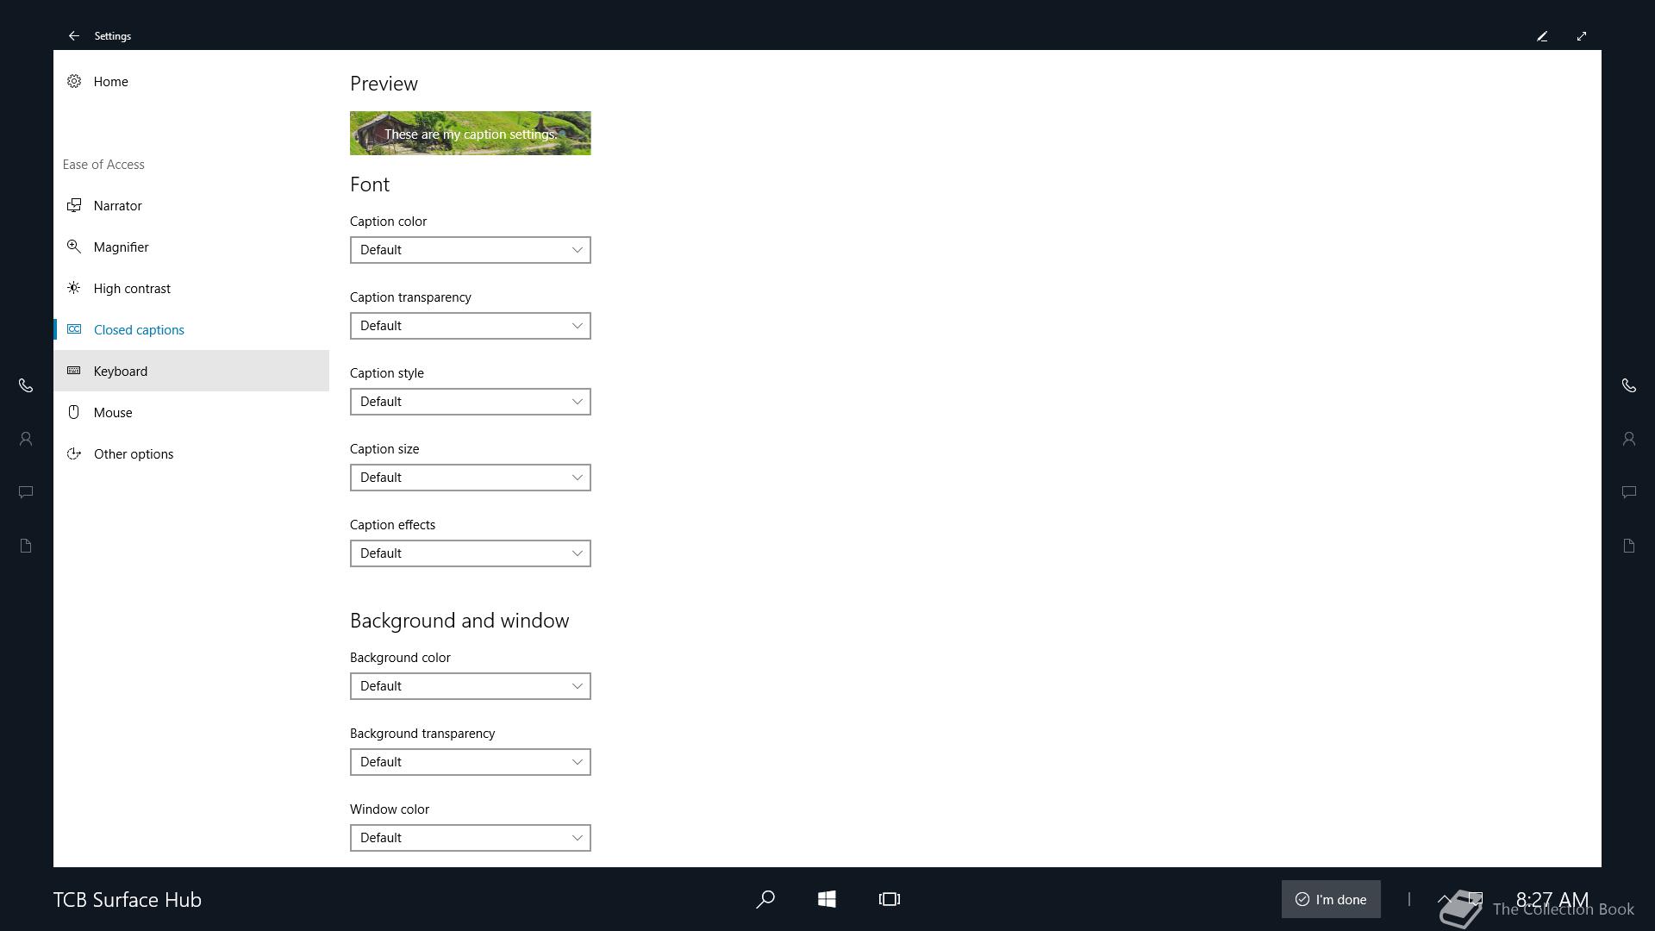
Task: Click the High contrast sun icon
Action: tap(74, 288)
